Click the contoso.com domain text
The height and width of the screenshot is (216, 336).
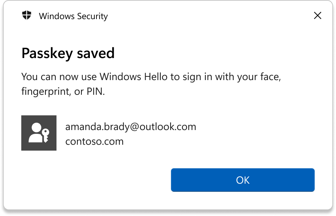tap(94, 141)
